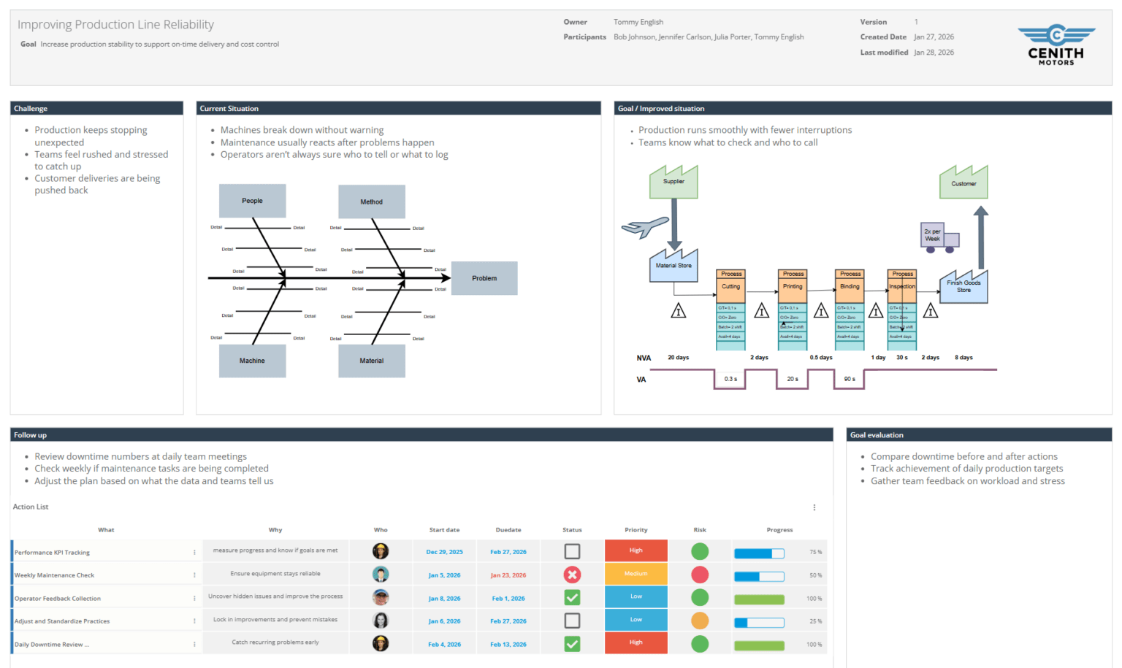Click the Duedate column header

(508, 530)
